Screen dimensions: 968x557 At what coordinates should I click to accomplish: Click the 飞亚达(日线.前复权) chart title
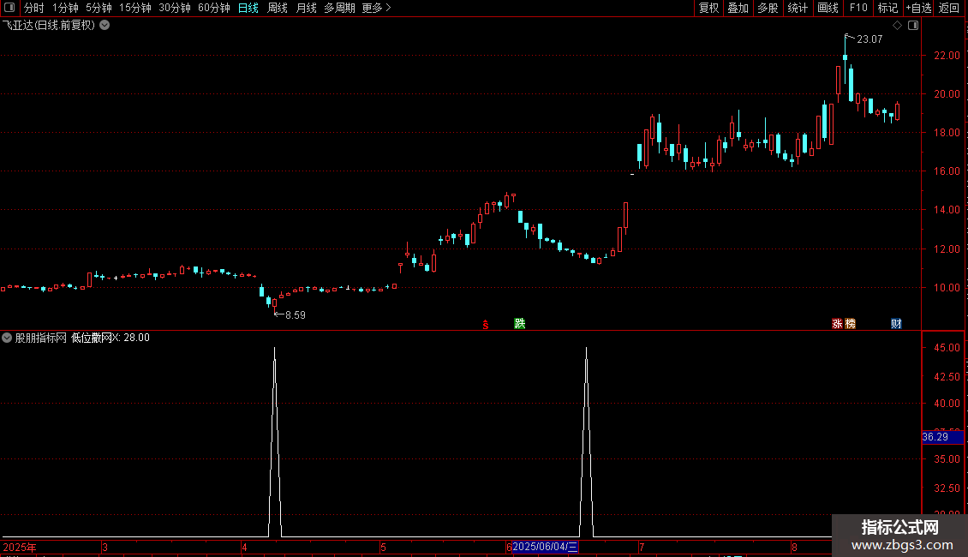[49, 26]
